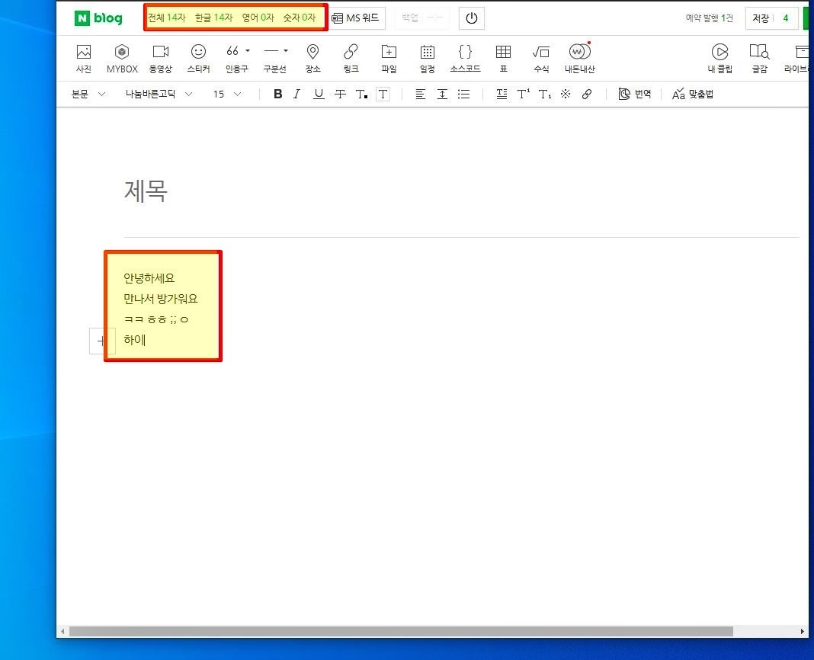
Task: Insert a quotation with 인용구 icon
Action: click(233, 58)
